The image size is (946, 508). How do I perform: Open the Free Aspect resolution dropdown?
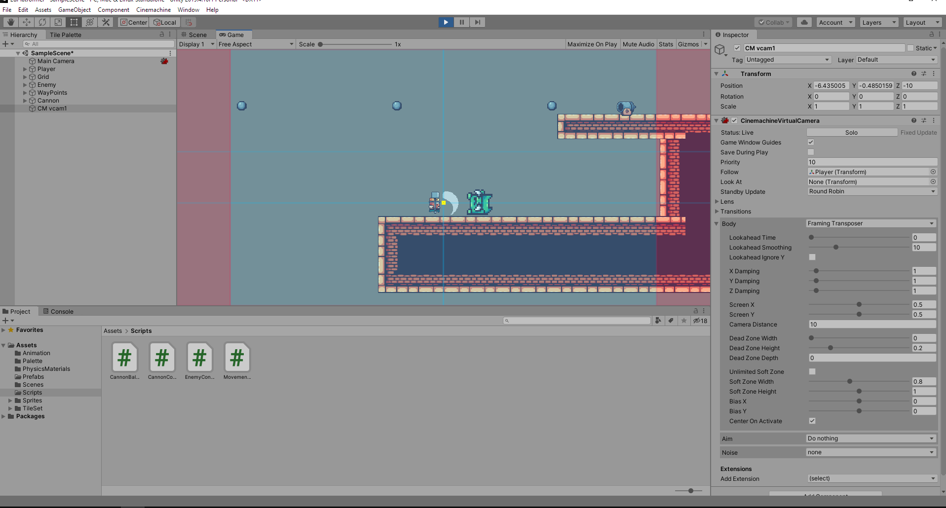click(x=256, y=44)
